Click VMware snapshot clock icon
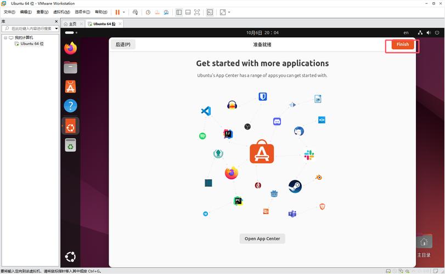Screen dimensions: 445x274 tap(148, 12)
